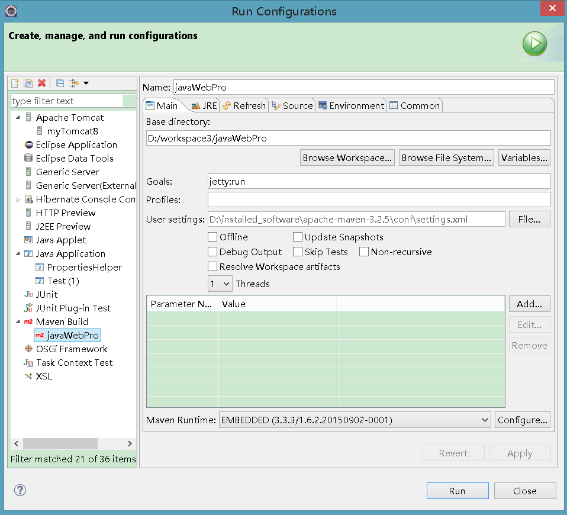Collapse the Maven Build node
The height and width of the screenshot is (515, 567).
pyautogui.click(x=18, y=322)
